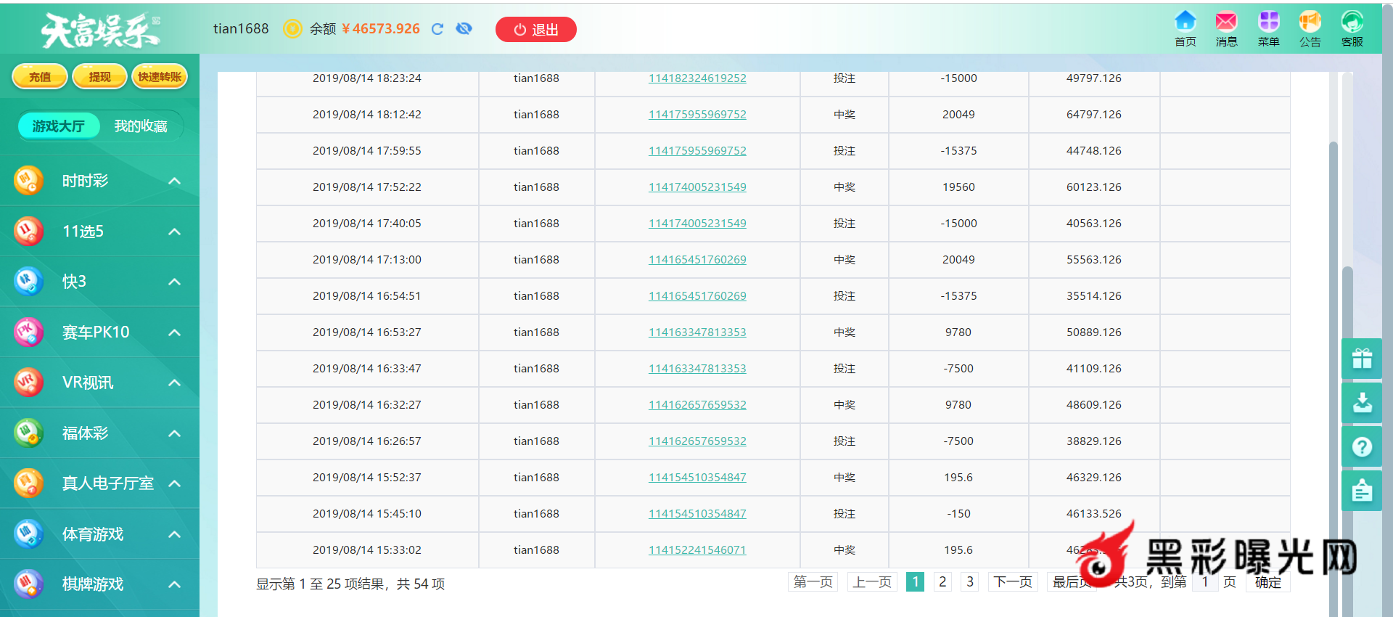Screen dimensions: 1393x617
Task: Click the home (首页) icon
Action: 1185,28
